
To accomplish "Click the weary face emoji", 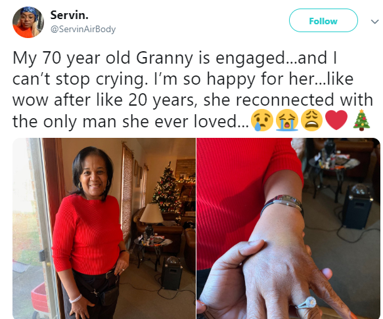I will 311,120.
